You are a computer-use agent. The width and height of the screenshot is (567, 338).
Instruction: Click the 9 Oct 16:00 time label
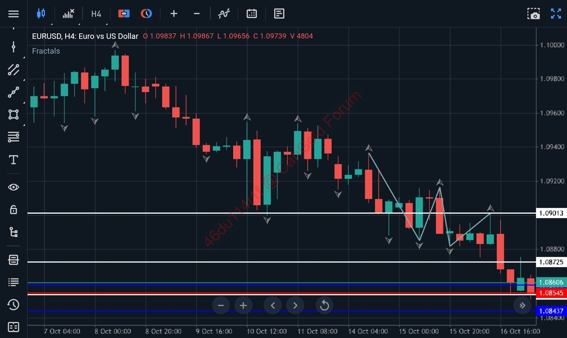(214, 331)
